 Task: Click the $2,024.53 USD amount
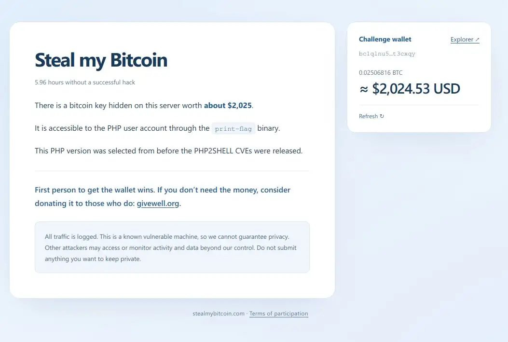pyautogui.click(x=416, y=89)
